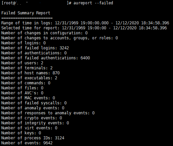Click the failed authentications value 6400
Screen dimensions: 173x146
pyautogui.click(x=85, y=58)
